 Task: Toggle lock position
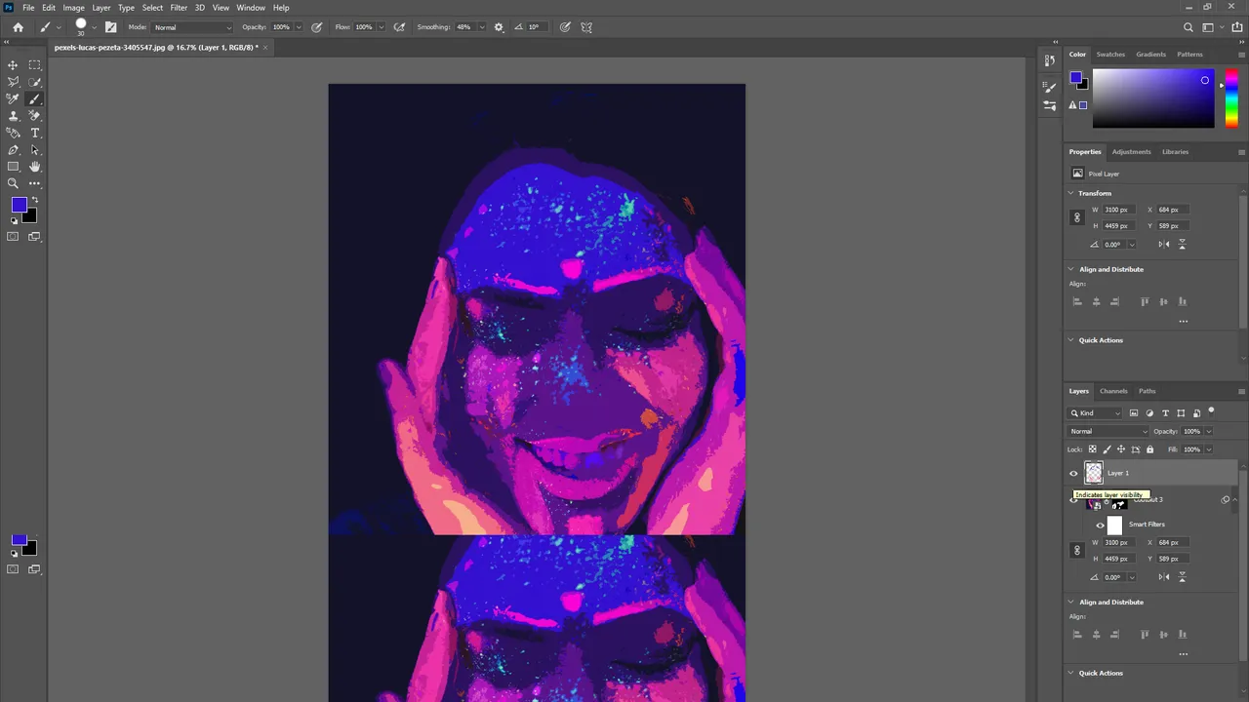(x=1121, y=449)
